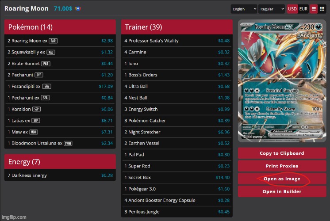Click the Pokémon (14) section header

[x=60, y=27]
